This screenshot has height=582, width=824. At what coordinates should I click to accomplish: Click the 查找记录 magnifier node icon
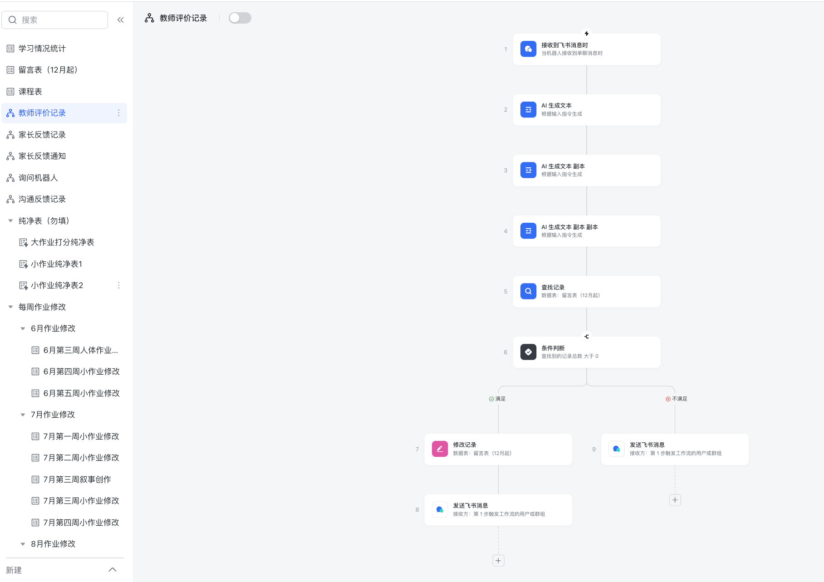tap(528, 291)
